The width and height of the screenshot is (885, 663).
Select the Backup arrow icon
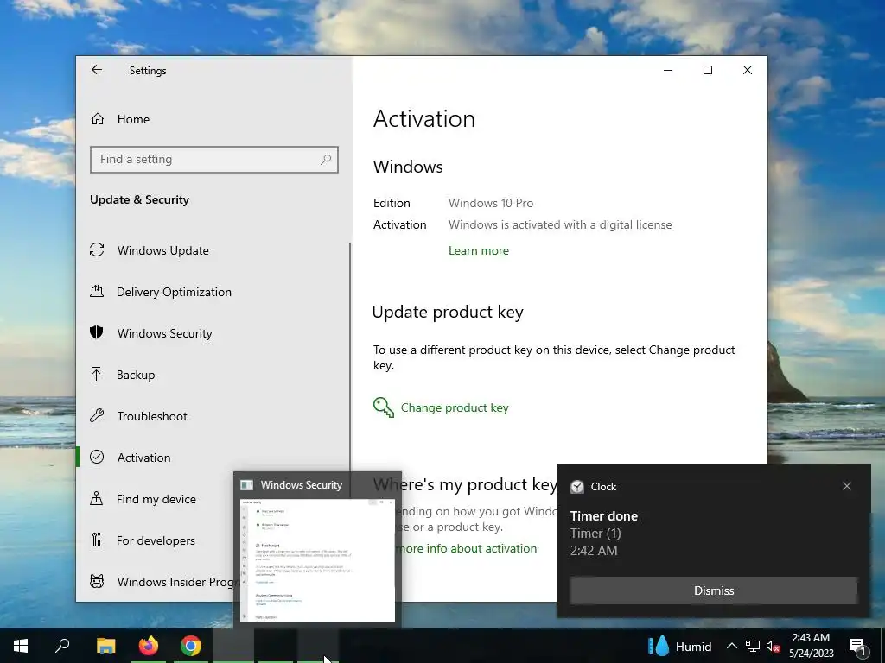[x=97, y=375]
